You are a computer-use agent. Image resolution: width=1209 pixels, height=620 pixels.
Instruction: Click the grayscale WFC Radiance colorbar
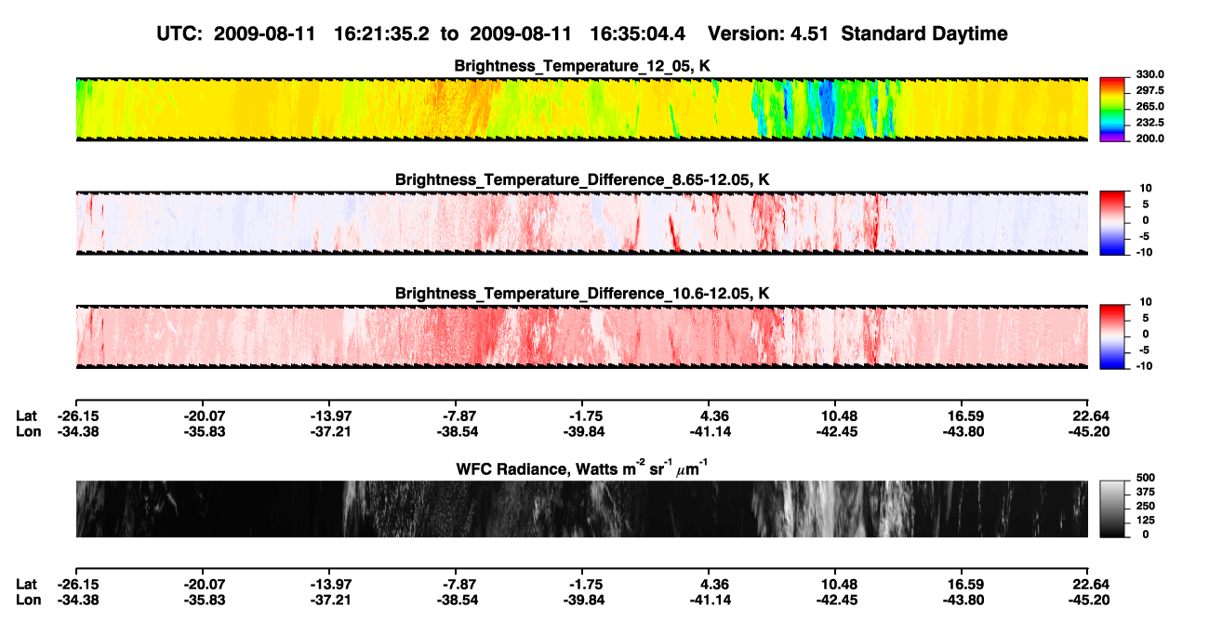click(x=1112, y=509)
